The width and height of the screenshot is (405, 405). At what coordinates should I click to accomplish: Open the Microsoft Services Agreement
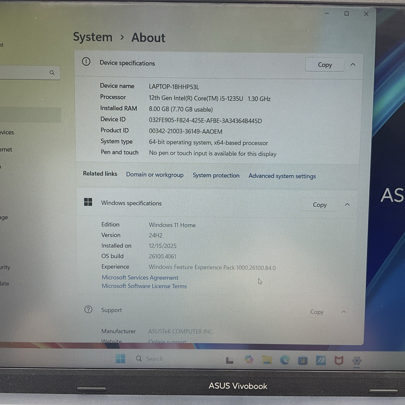pos(140,277)
